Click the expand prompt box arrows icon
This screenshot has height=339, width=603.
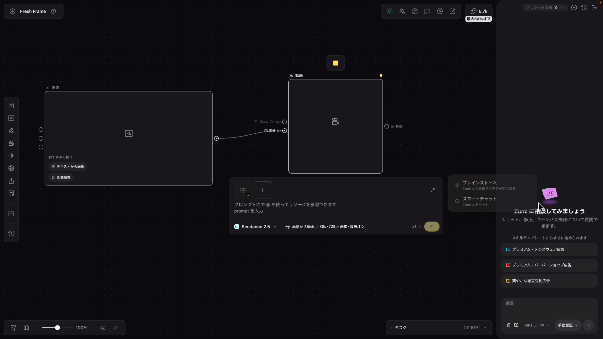coord(432,190)
